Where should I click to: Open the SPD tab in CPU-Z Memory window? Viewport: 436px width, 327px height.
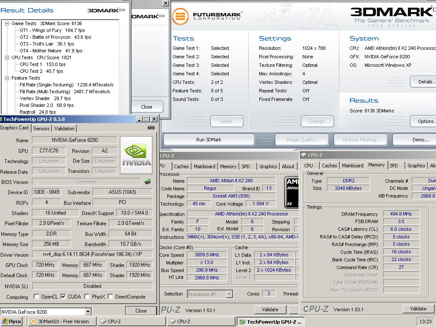(x=393, y=166)
